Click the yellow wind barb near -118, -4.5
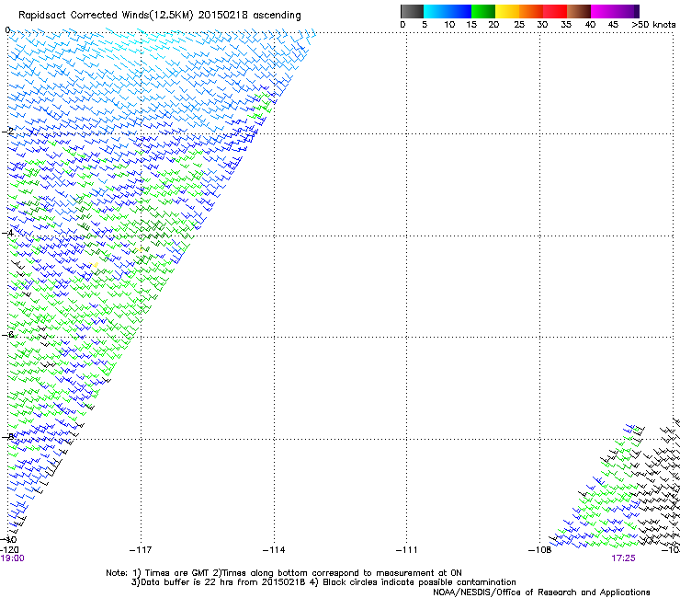This screenshot has width=680, height=598. tap(95, 264)
